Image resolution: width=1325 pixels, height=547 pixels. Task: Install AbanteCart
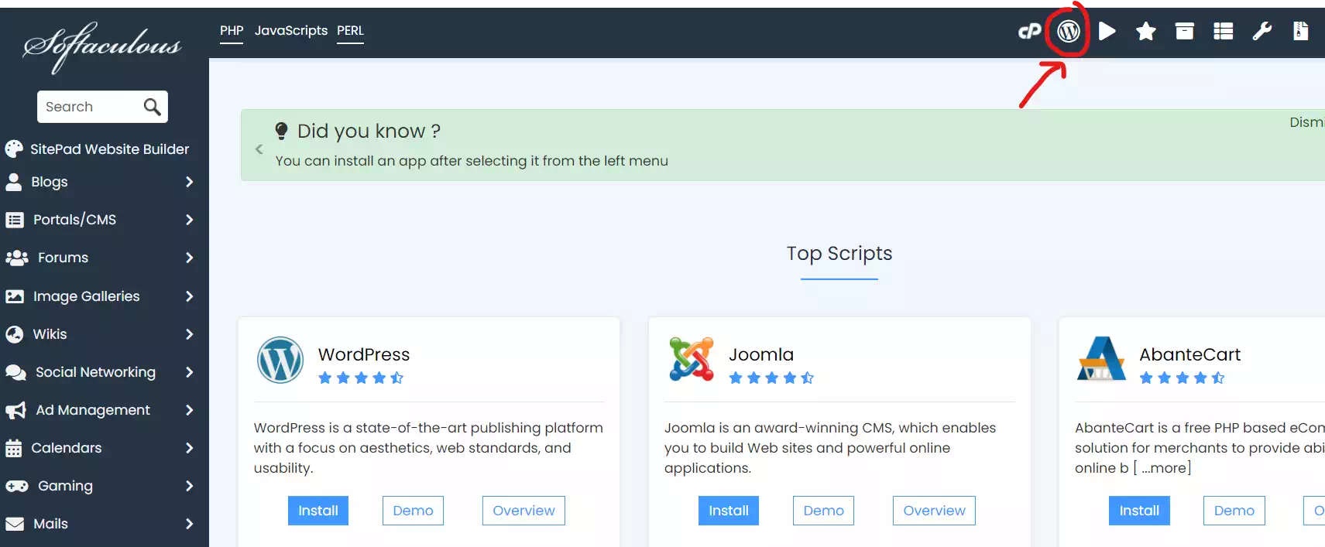(x=1139, y=511)
